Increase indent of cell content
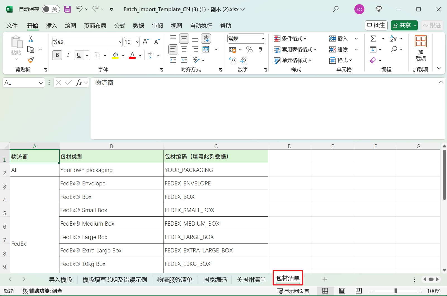The height and width of the screenshot is (296, 447). pyautogui.click(x=184, y=60)
